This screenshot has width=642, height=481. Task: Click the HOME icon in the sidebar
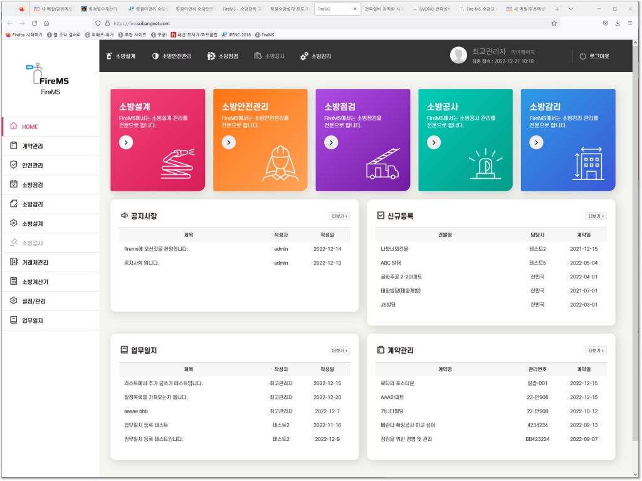[14, 127]
